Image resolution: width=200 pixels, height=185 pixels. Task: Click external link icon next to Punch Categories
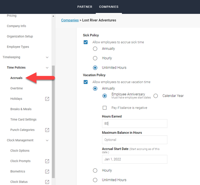coord(47,130)
